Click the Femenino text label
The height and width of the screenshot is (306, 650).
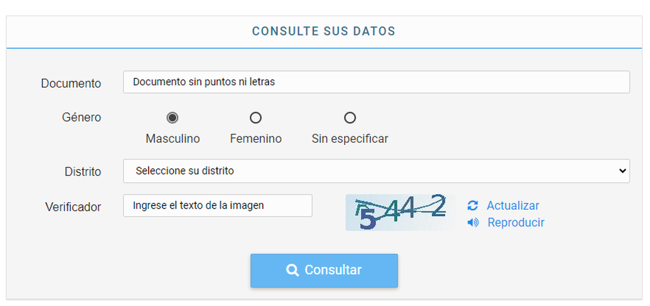[256, 139]
